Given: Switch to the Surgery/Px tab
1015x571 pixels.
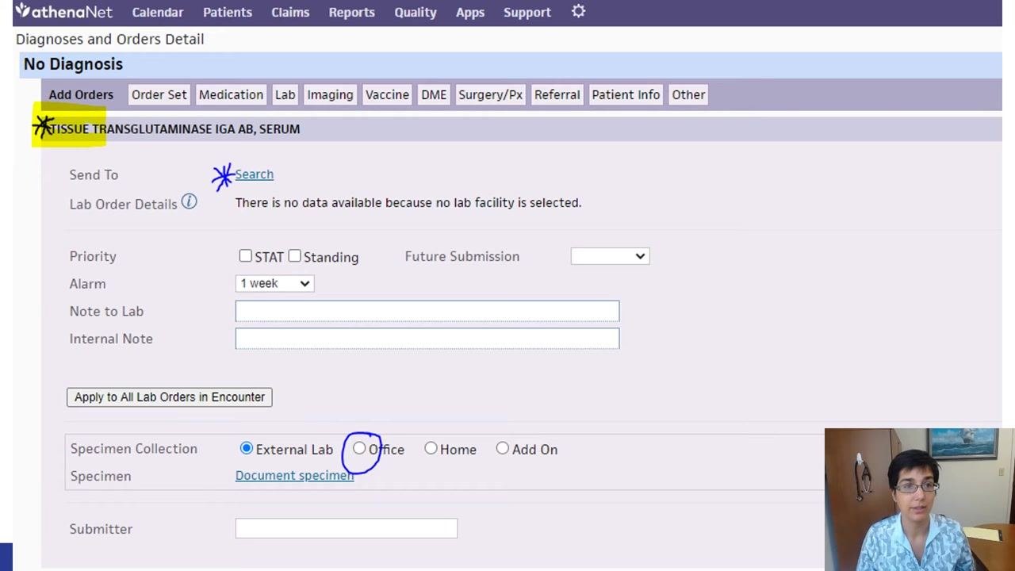Looking at the screenshot, I should click(490, 94).
